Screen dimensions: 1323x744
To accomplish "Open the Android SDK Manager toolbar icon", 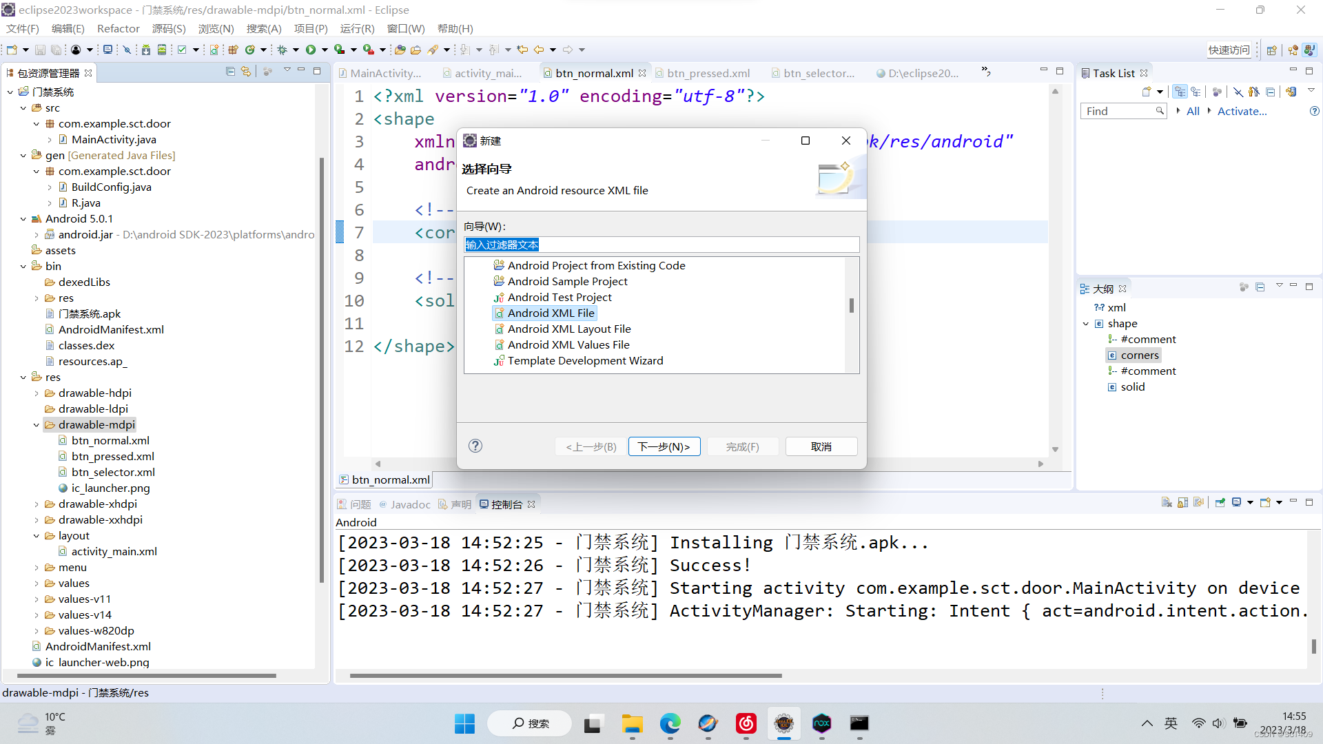I will coord(145,50).
